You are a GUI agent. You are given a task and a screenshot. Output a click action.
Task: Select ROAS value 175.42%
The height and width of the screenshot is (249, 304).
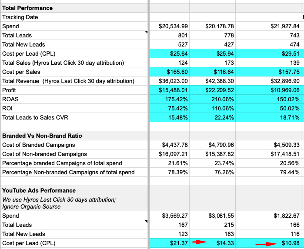tap(170, 99)
